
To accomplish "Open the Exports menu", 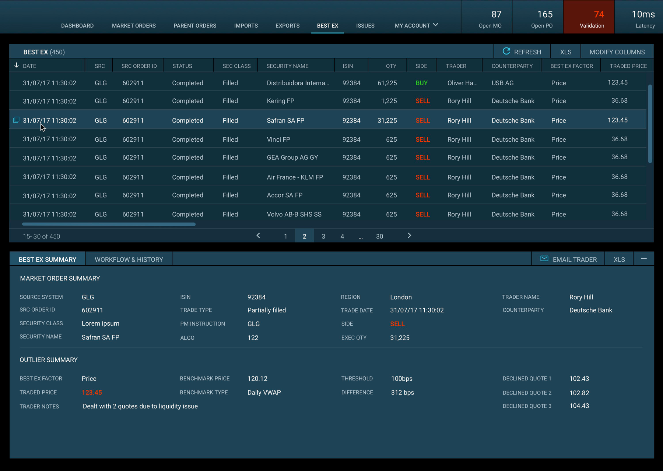I will tap(288, 26).
